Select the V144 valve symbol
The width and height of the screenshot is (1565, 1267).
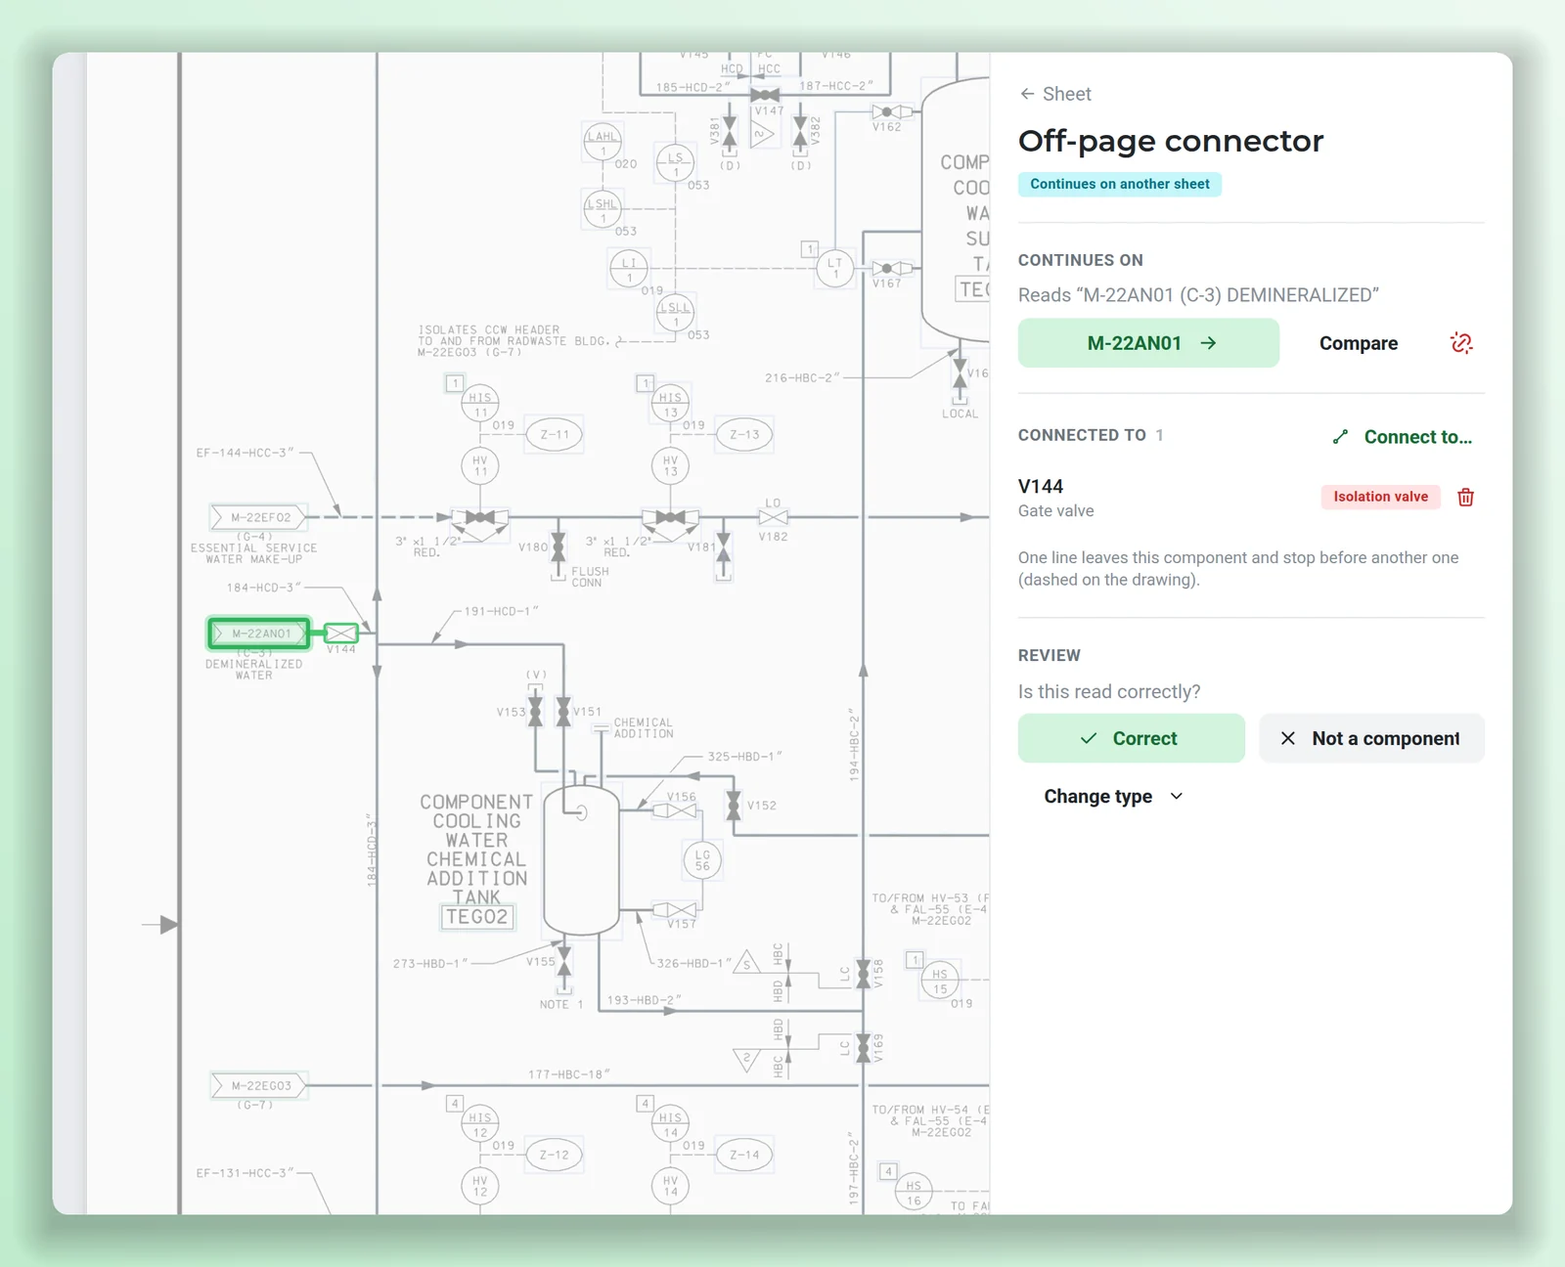(341, 633)
